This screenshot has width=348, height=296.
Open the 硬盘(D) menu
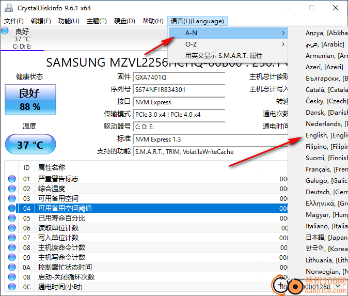coord(124,21)
